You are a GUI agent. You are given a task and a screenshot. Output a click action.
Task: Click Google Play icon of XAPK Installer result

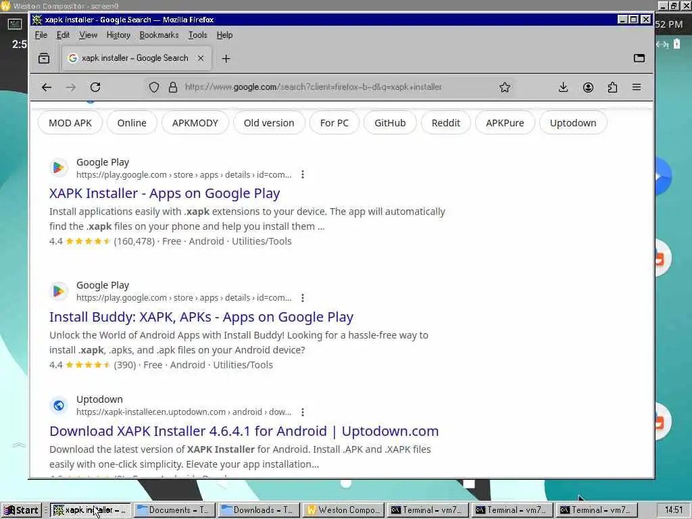58,168
